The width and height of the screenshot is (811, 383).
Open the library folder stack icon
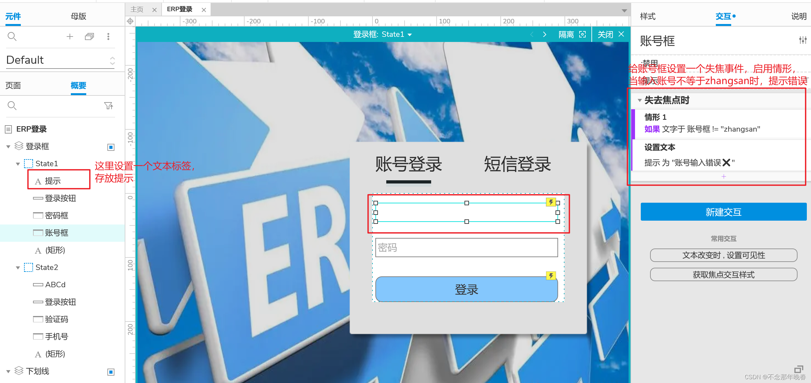(89, 37)
